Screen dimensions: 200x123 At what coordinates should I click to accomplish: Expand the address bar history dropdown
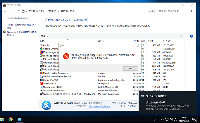[150, 11]
